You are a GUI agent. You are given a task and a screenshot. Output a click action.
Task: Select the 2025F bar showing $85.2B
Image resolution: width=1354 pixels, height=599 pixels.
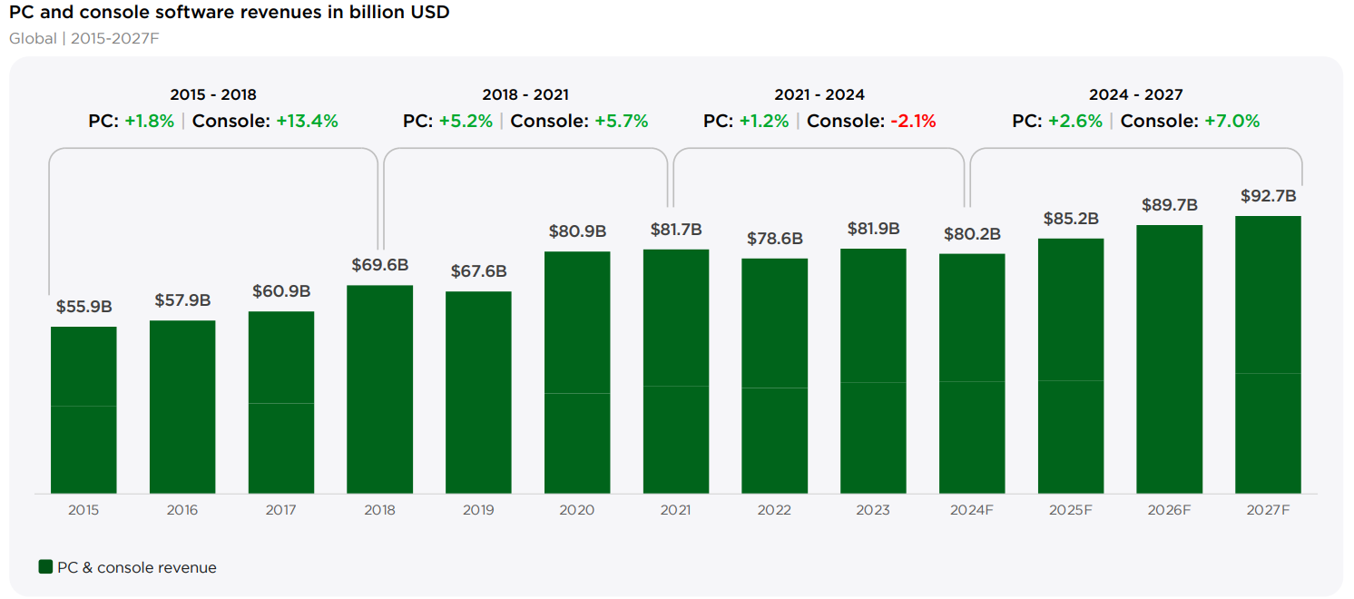click(1071, 367)
